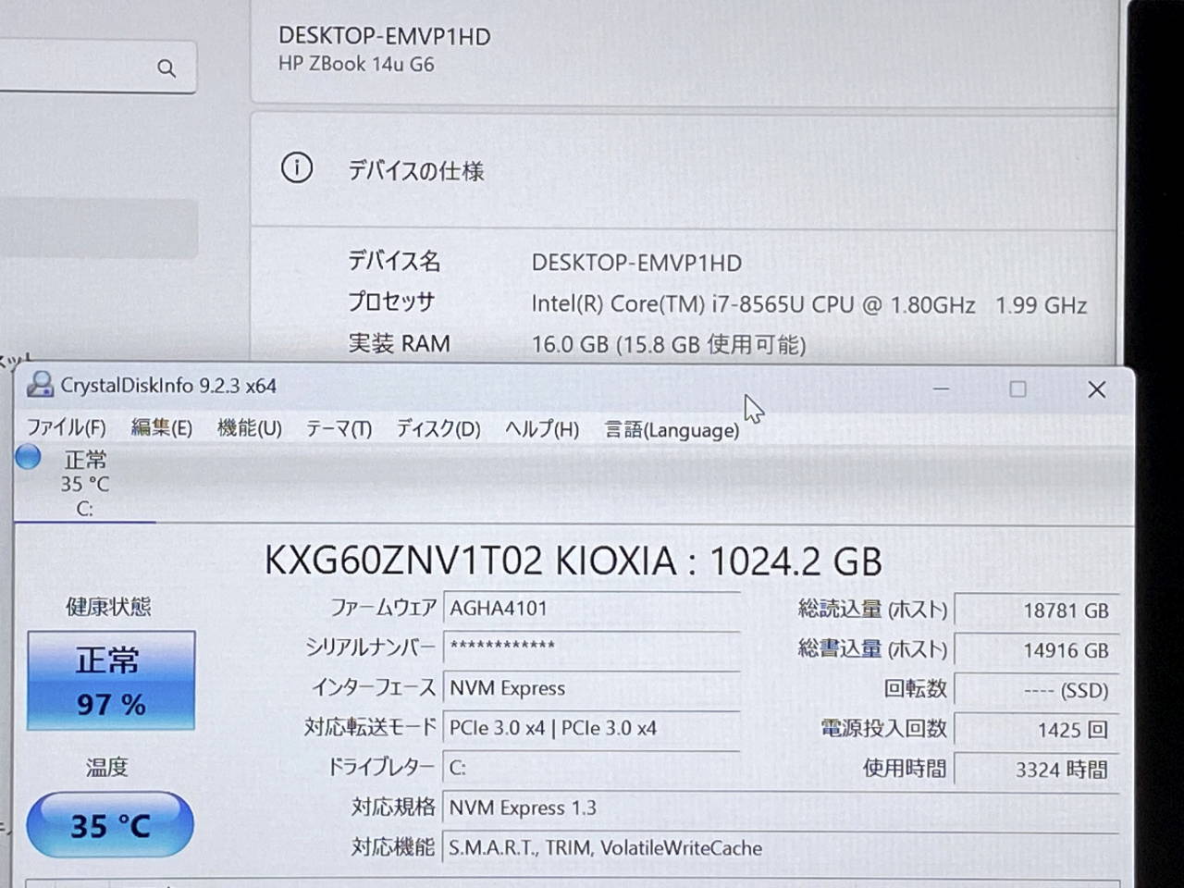
Task: Click the ファームウェア label
Action: [383, 608]
